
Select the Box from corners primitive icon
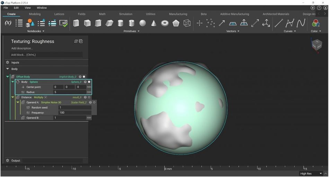click(98, 23)
